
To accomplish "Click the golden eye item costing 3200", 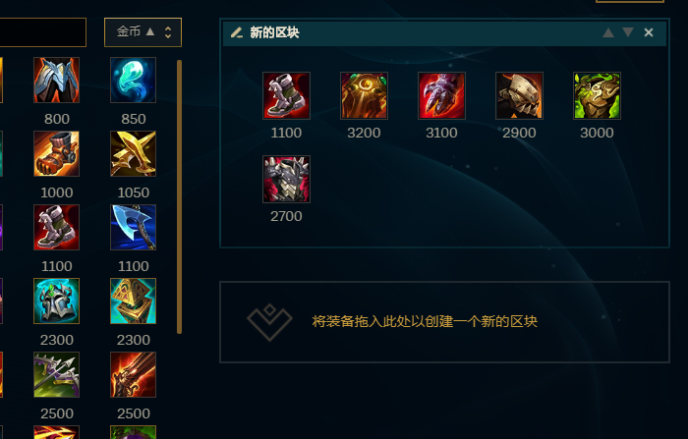I will coord(364,95).
